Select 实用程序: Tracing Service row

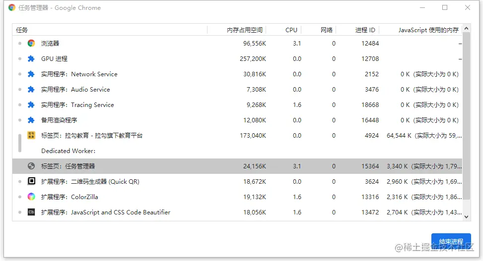click(x=237, y=105)
